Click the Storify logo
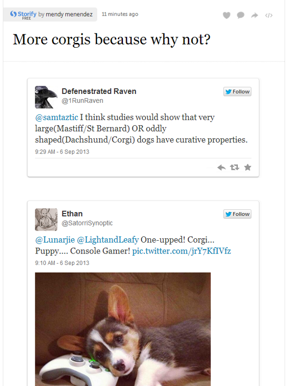The image size is (286, 386). pos(23,14)
